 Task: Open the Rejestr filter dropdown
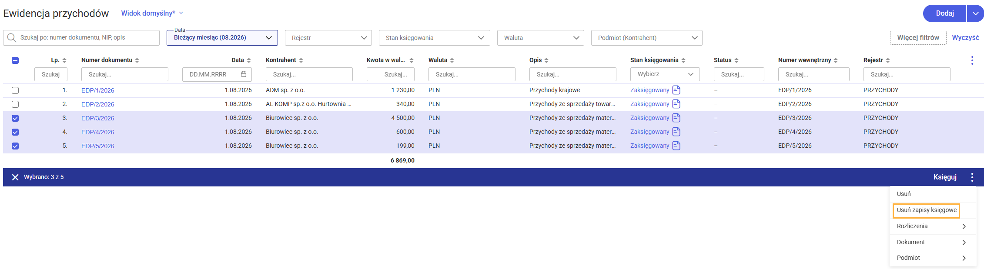tap(328, 38)
